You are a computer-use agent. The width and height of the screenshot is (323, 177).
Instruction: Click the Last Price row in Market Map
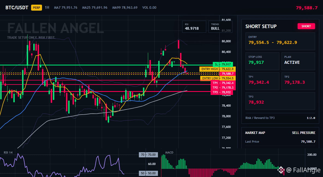(x=280, y=142)
